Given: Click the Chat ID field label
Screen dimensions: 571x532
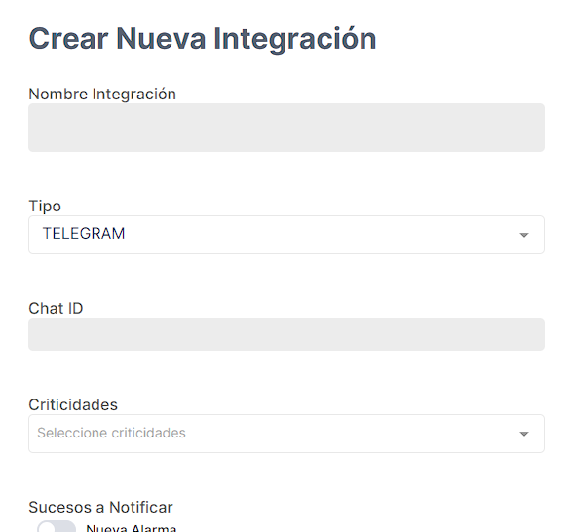Looking at the screenshot, I should coord(56,309).
